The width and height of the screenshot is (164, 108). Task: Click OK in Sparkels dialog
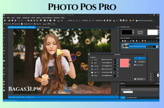(x=140, y=58)
